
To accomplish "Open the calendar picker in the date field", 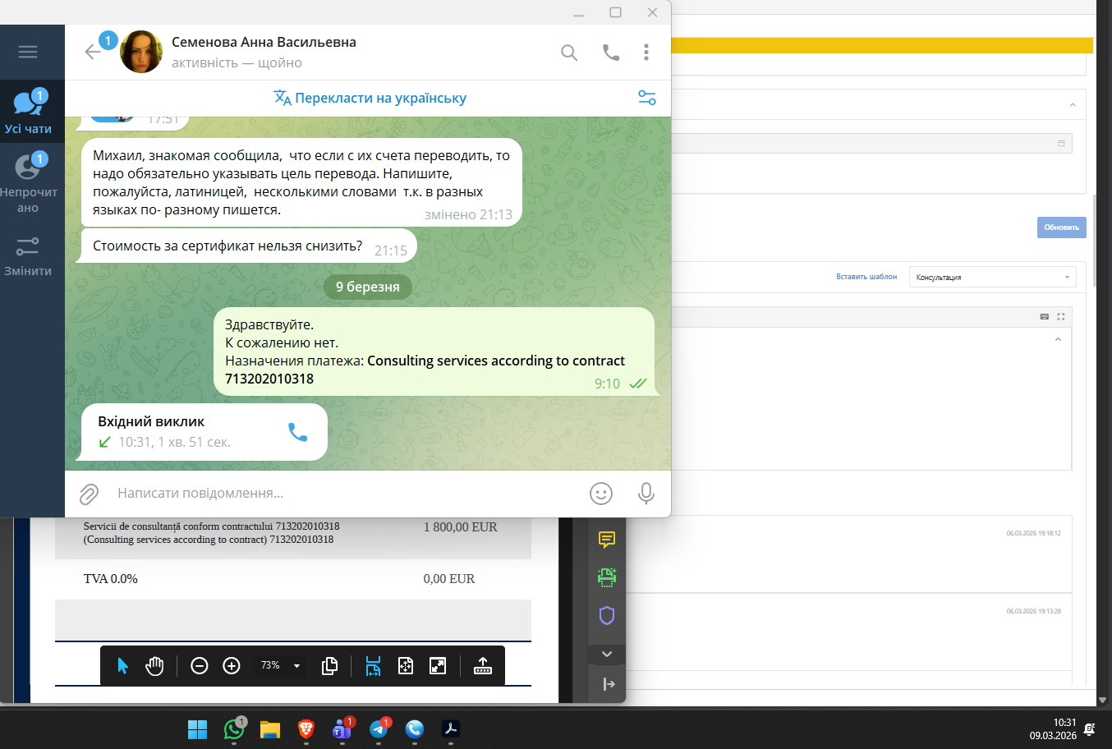I will coord(1061,144).
